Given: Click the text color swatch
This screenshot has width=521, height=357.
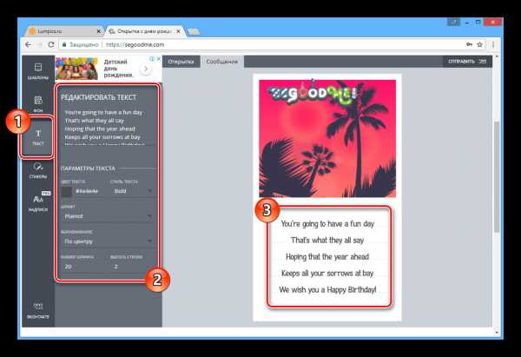Looking at the screenshot, I should [66, 191].
